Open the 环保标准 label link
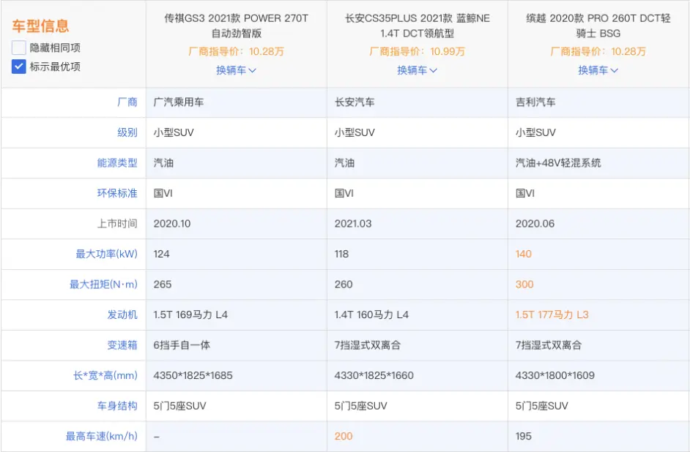 coord(117,193)
